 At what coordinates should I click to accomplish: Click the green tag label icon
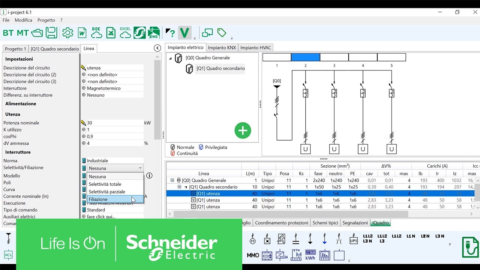click(x=222, y=33)
